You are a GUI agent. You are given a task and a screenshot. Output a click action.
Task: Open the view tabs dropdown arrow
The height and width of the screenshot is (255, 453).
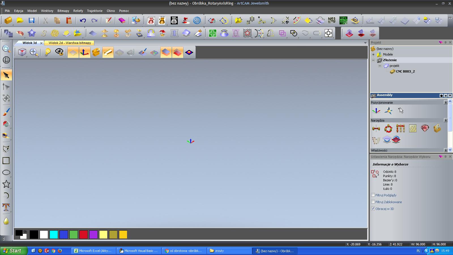365,43
